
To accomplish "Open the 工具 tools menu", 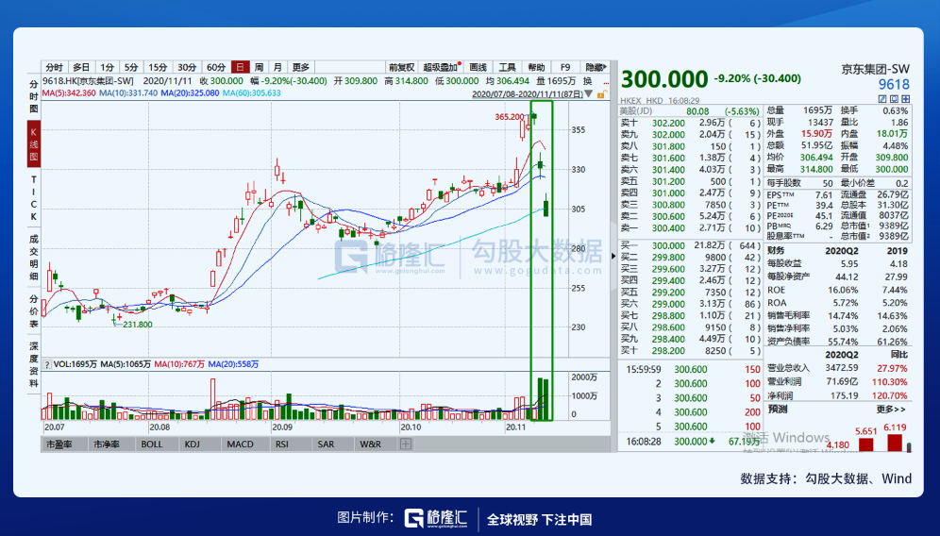I will [x=507, y=67].
